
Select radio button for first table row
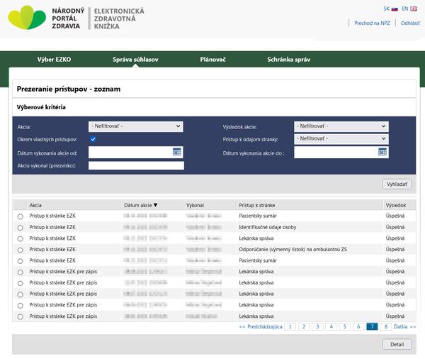(x=20, y=216)
